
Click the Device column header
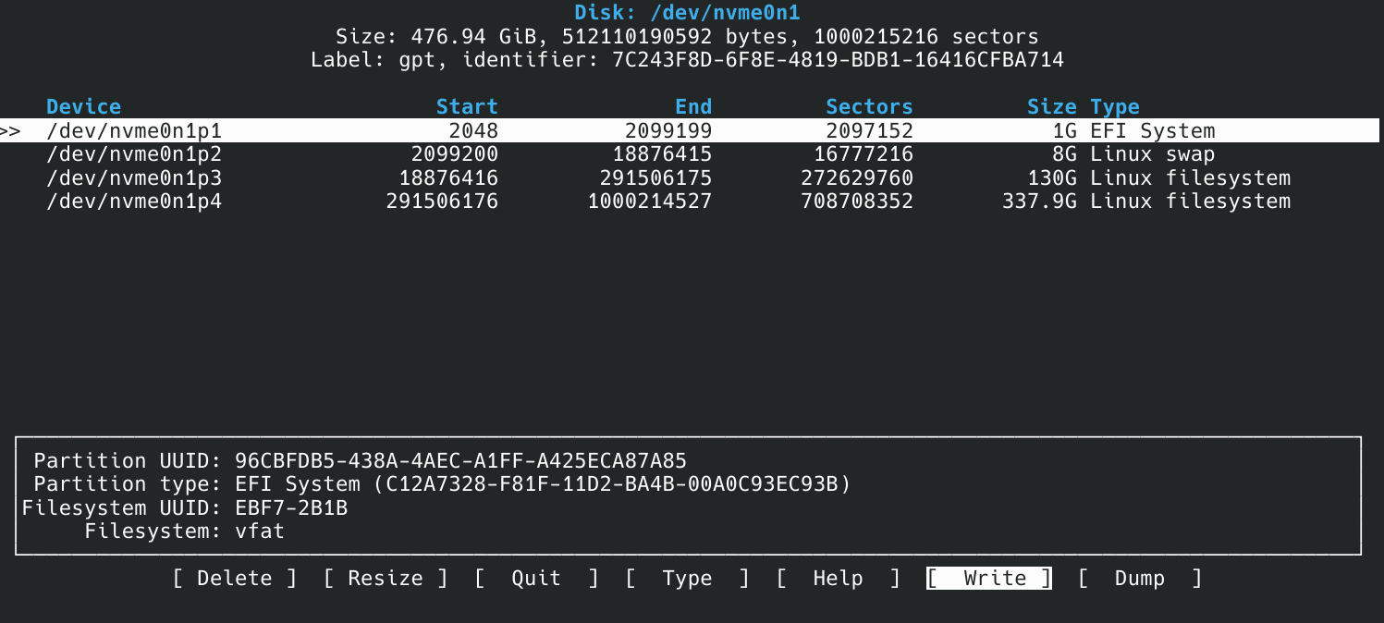pos(83,107)
